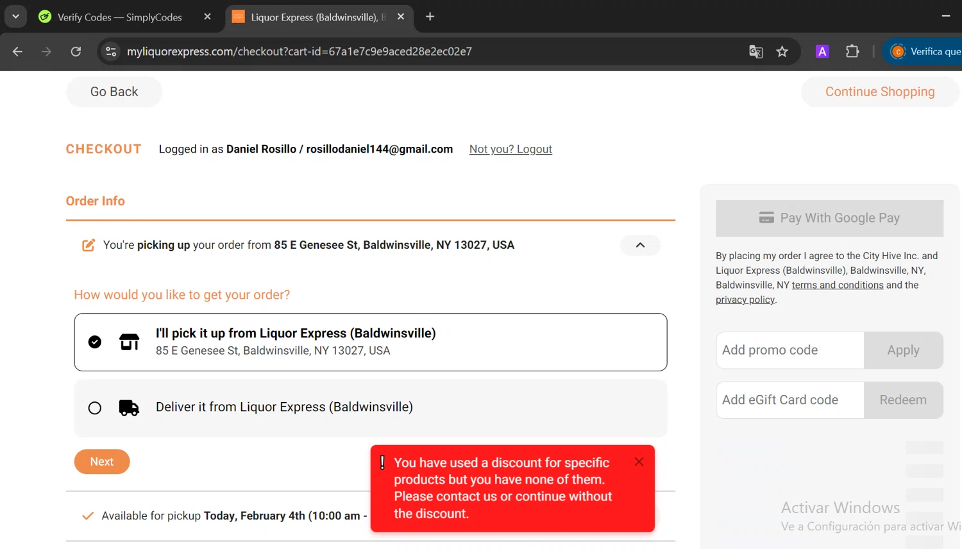Click the Go Back button

[114, 92]
